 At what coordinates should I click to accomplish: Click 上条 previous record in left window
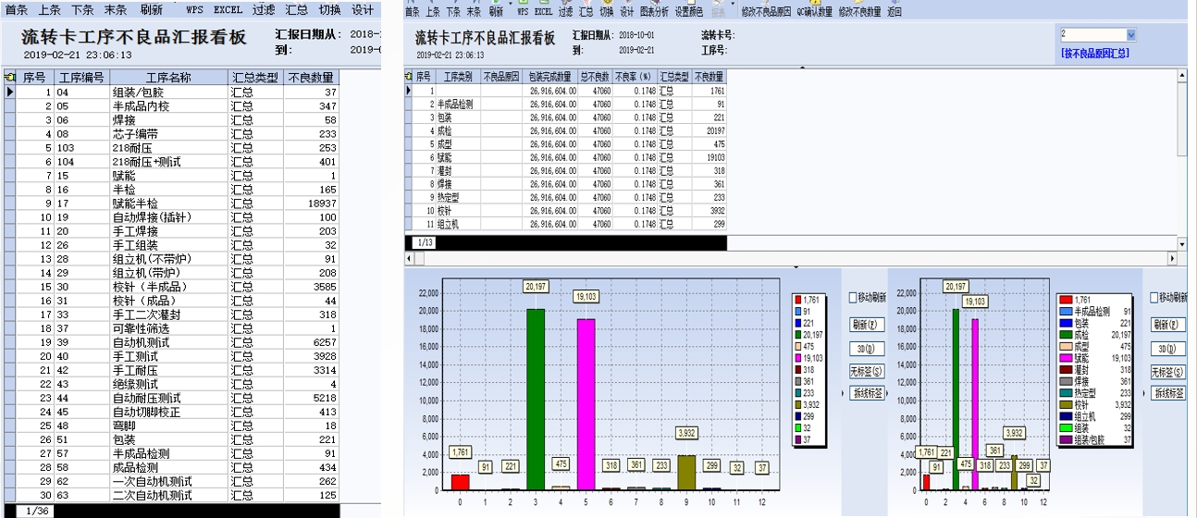50,9
